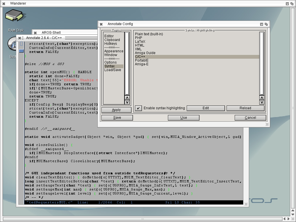Select Hotkeys topic in list
The height and width of the screenshot is (222, 296).
coord(111,44)
